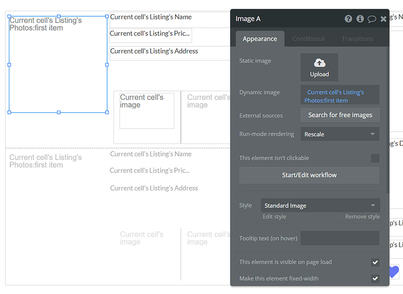Close the Image A property panel
Screen dimensions: 403x294
[384, 19]
